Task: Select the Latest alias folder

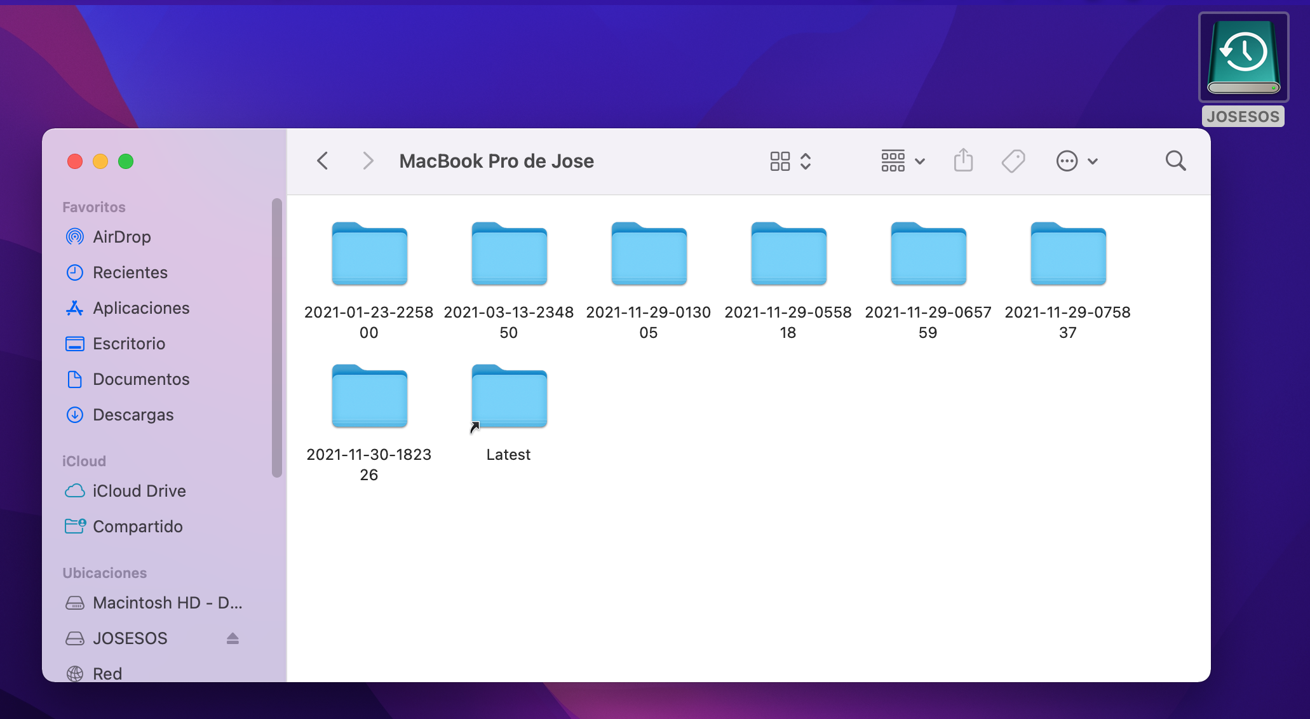Action: [x=509, y=397]
